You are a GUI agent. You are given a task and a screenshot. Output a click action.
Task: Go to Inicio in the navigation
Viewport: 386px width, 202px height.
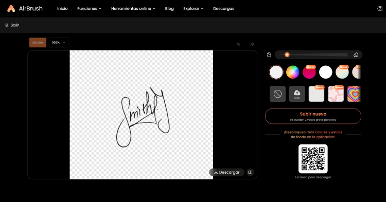(x=62, y=8)
